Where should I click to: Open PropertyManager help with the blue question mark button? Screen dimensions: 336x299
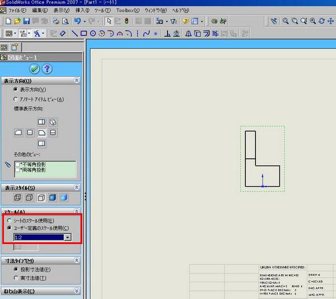click(47, 69)
